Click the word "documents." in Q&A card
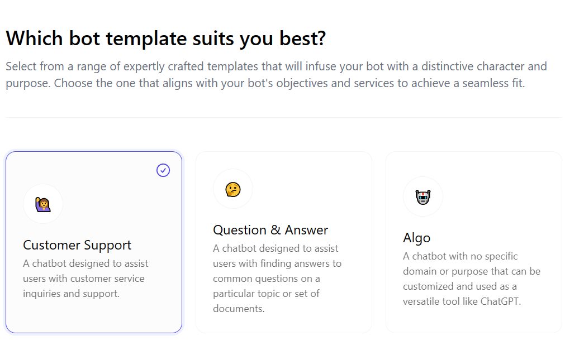The width and height of the screenshot is (584, 355). (239, 309)
